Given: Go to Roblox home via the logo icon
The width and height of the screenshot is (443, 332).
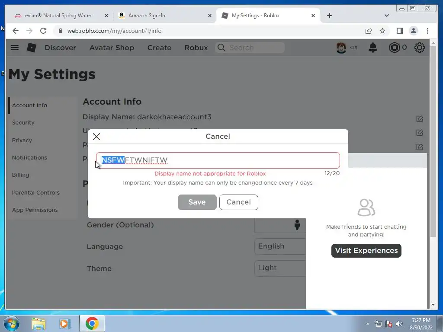Looking at the screenshot, I should tap(31, 48).
